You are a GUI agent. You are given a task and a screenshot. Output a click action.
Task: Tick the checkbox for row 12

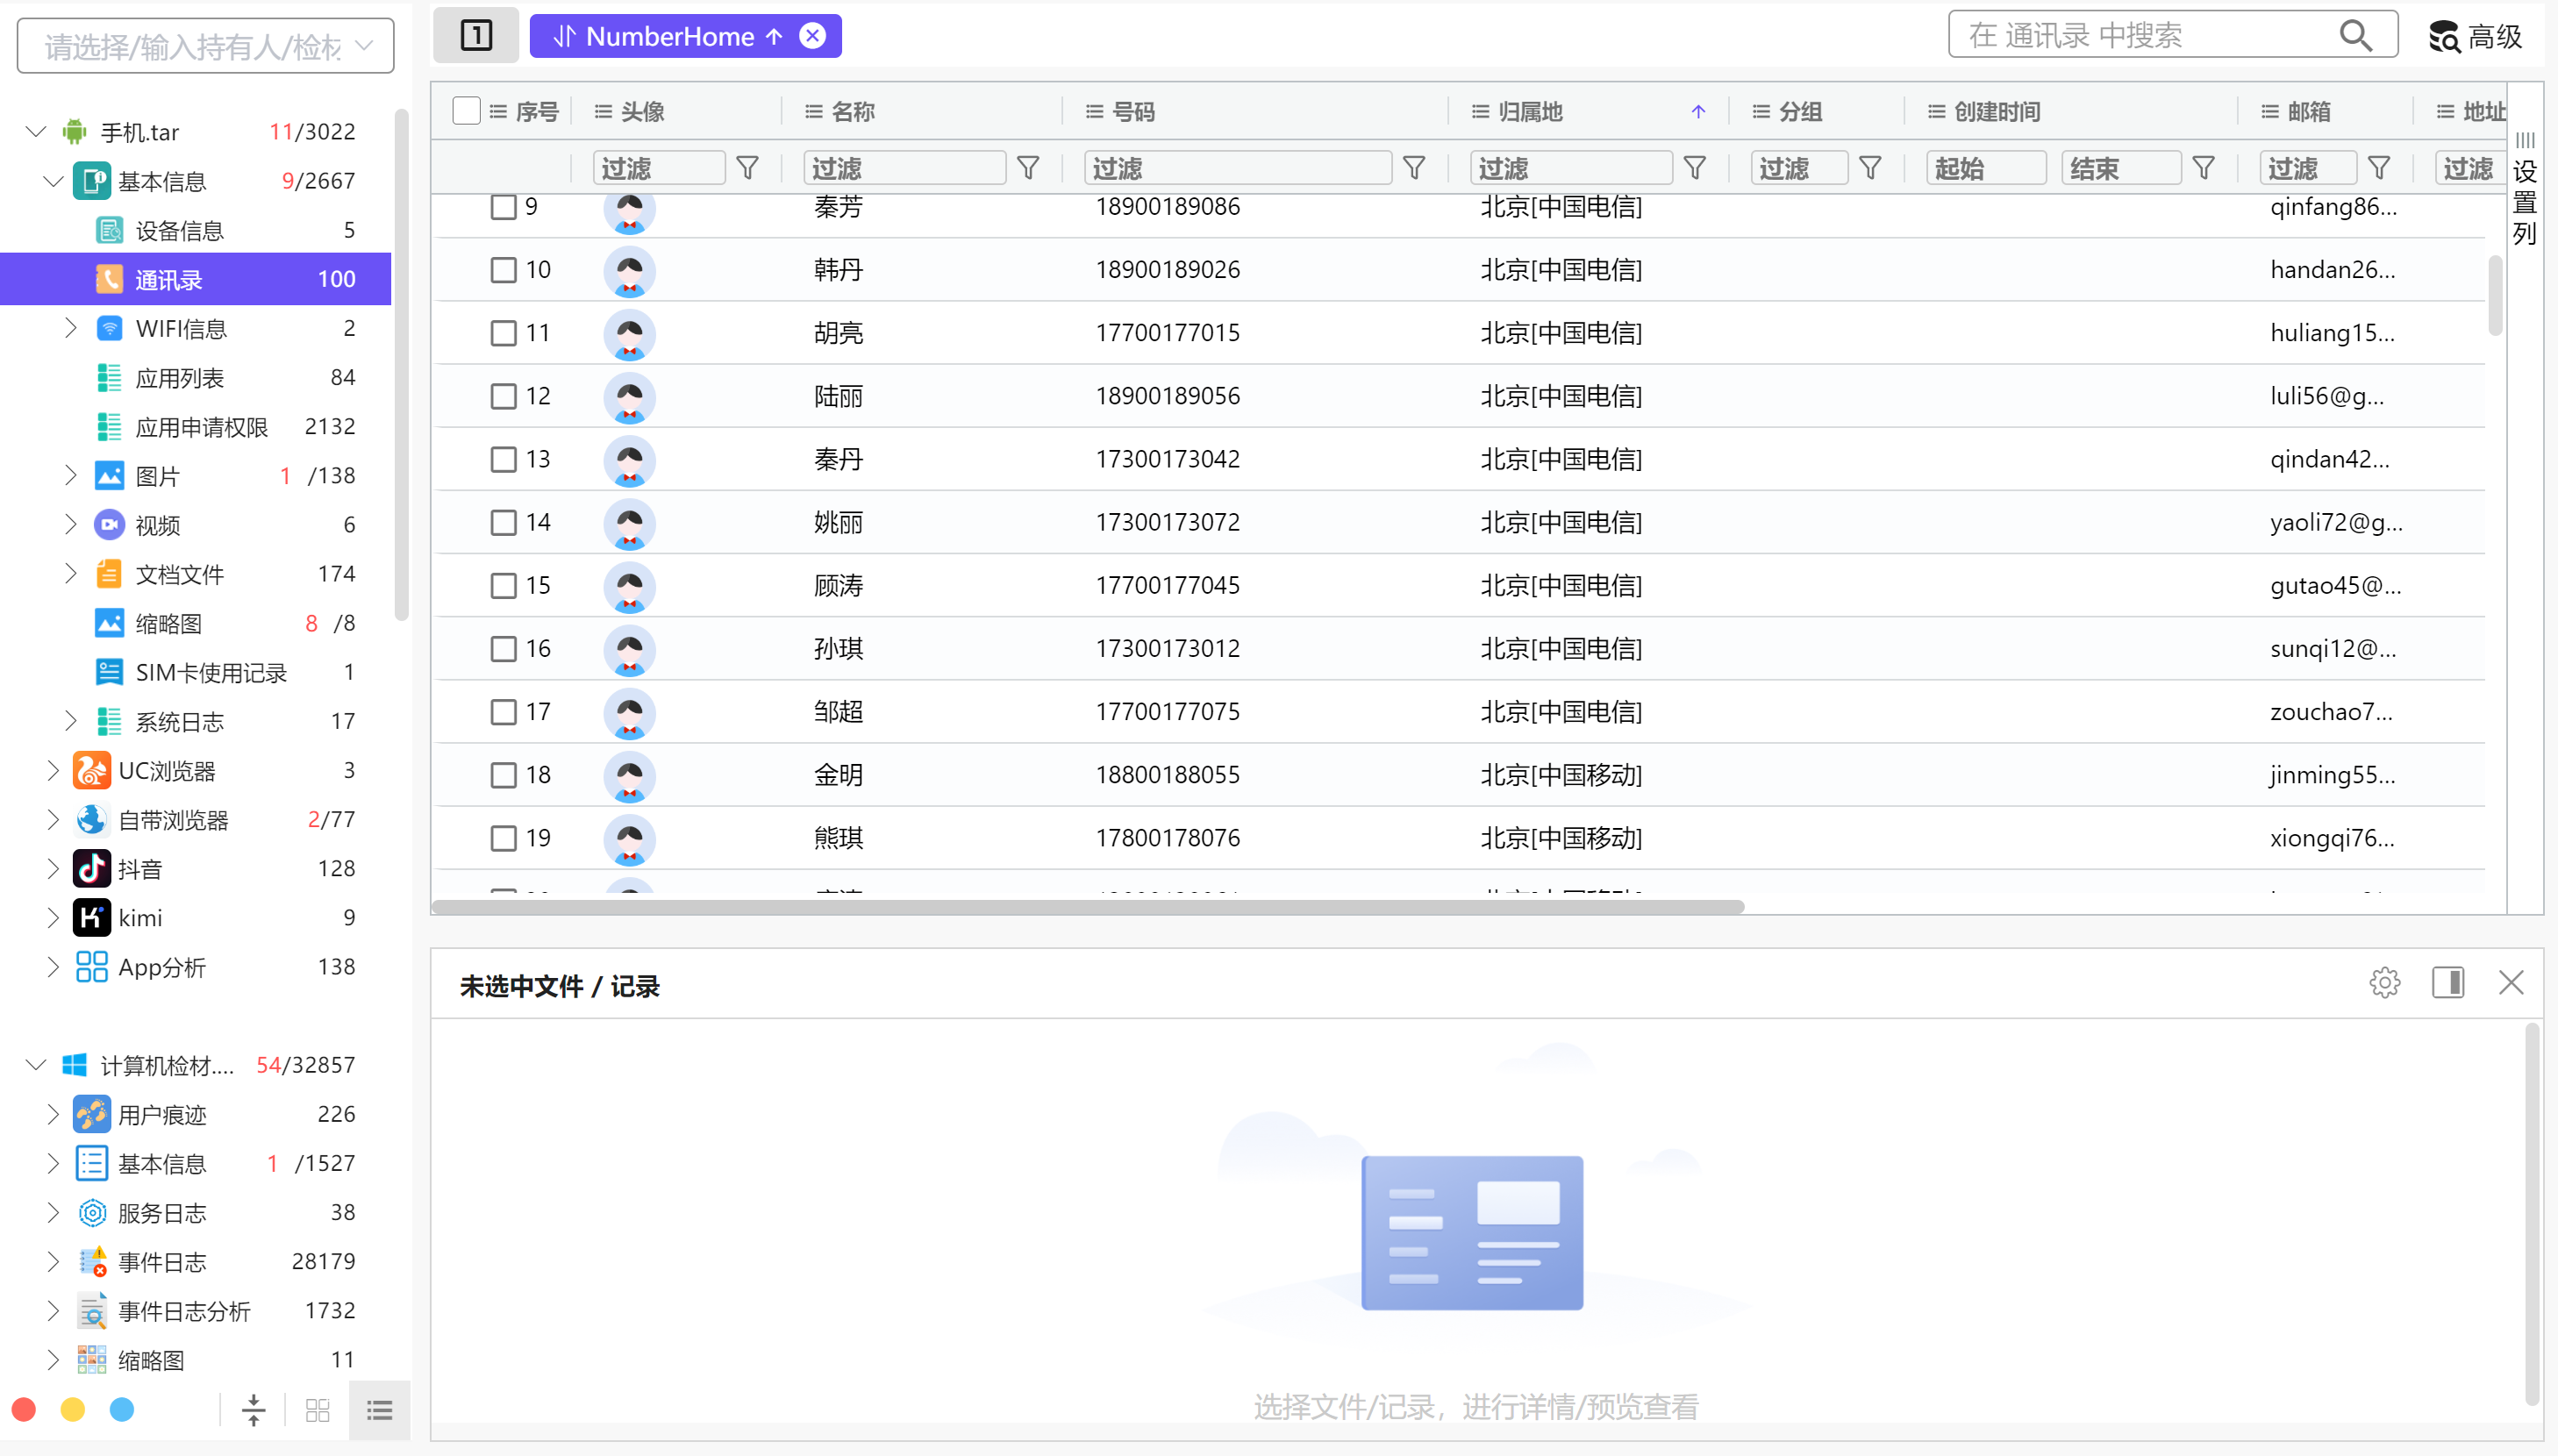click(503, 396)
